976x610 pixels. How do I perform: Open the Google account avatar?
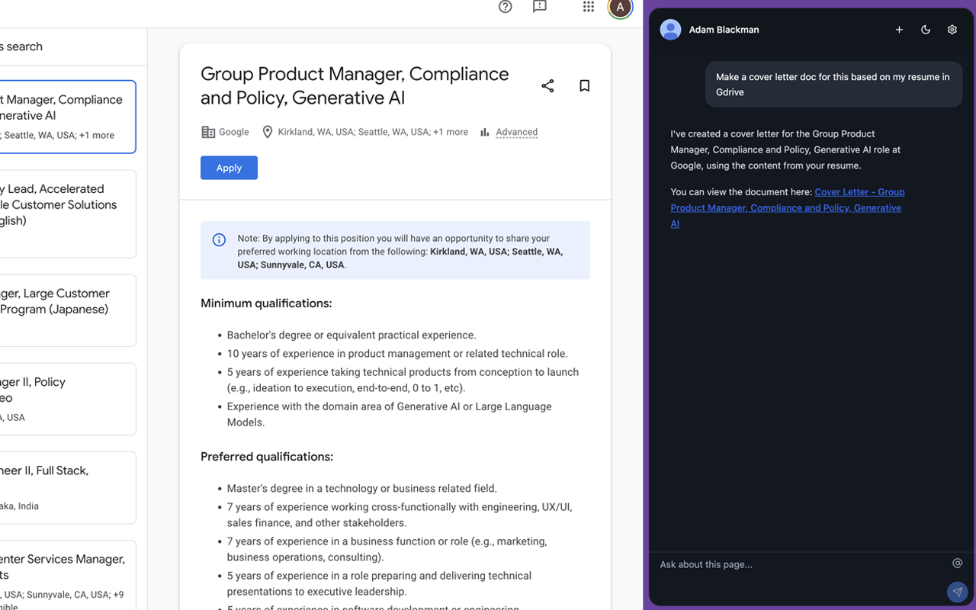point(620,8)
